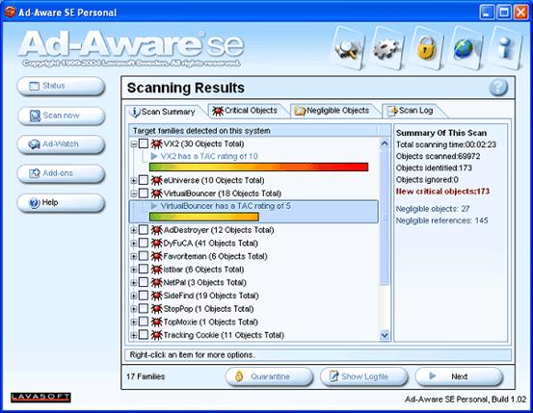The height and width of the screenshot is (413, 533).
Task: Click the bug icon beside SideFind
Action: [x=156, y=296]
